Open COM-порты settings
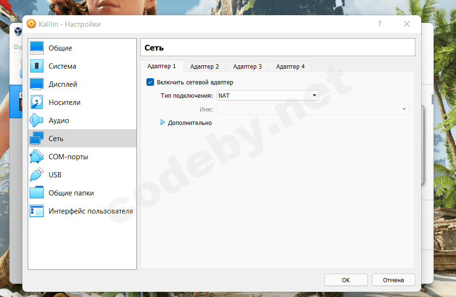 click(83, 157)
